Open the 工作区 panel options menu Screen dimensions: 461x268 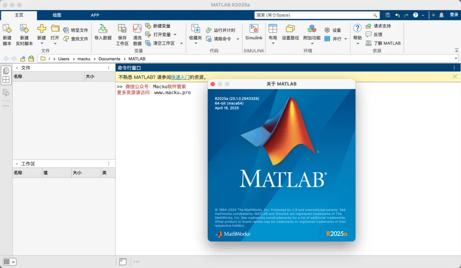pyautogui.click(x=109, y=163)
